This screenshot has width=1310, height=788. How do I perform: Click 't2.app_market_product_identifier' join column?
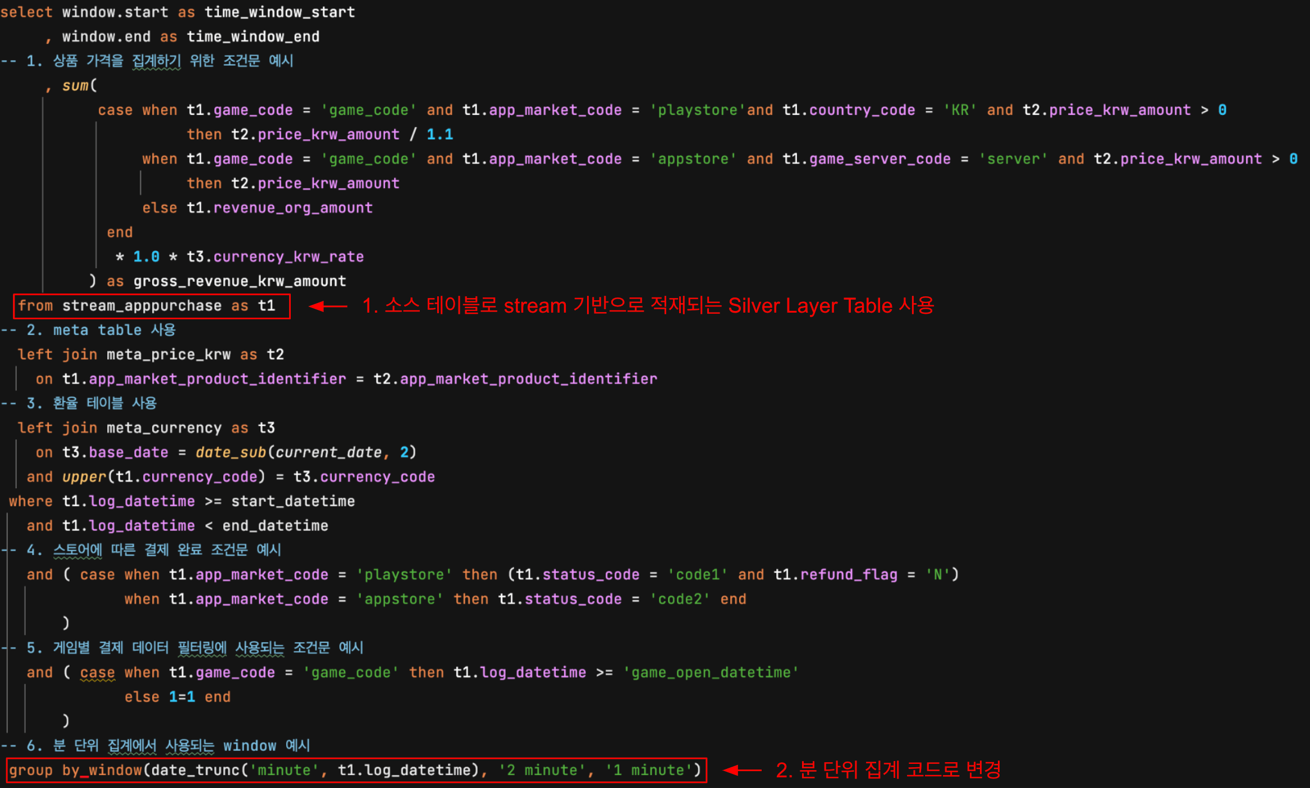[515, 379]
